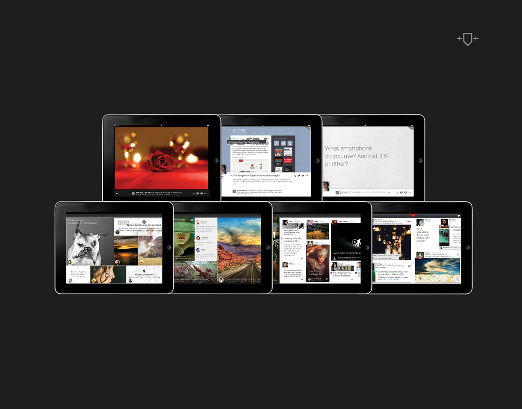
Task: Open the black-and-white bulldog photo
Action: point(90,241)
